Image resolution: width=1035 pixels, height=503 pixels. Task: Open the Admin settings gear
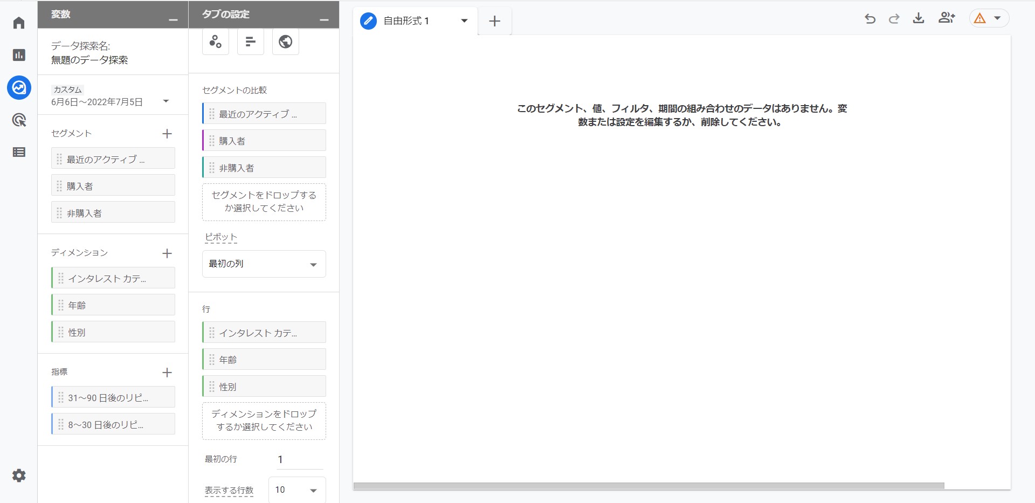tap(19, 476)
